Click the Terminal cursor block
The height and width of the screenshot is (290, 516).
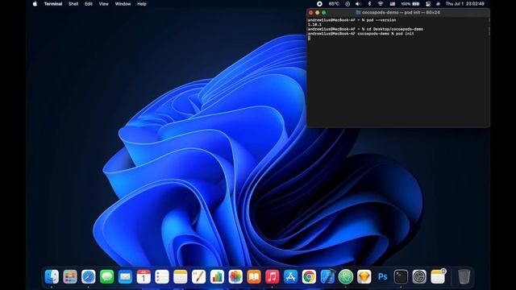[309, 38]
